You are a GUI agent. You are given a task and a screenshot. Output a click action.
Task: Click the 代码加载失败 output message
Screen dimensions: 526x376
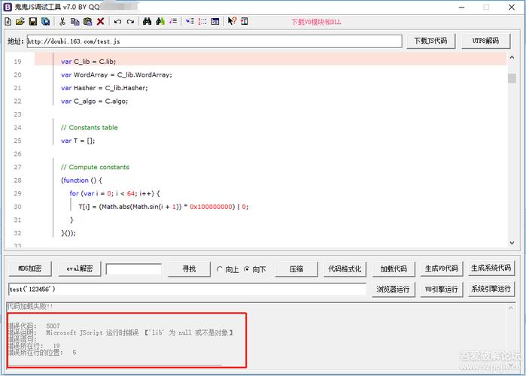click(29, 306)
